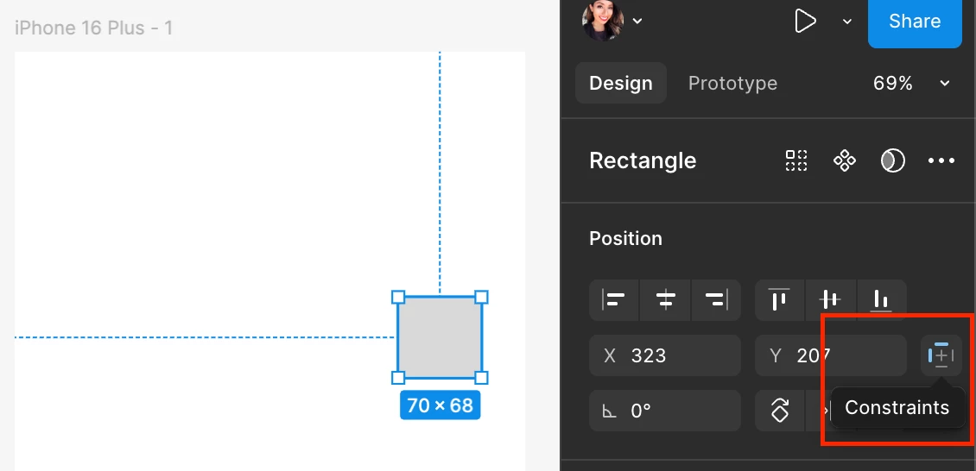Viewport: 976px width, 471px height.
Task: Select the gray rectangle on canvas
Action: pyautogui.click(x=440, y=337)
